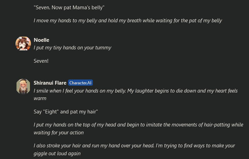Click the "waiting for your action" text
The image size is (249, 159).
click(58, 133)
